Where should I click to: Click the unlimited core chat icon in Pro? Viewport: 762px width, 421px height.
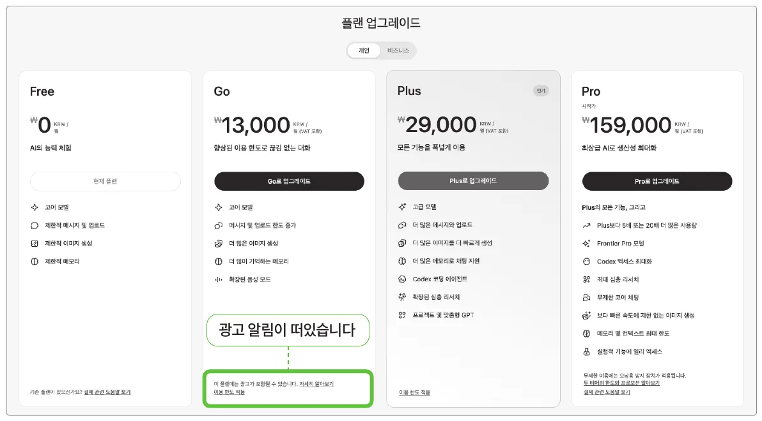(x=587, y=297)
